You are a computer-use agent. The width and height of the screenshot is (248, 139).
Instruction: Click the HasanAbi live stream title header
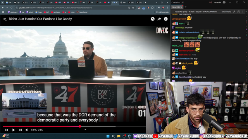(195, 12)
